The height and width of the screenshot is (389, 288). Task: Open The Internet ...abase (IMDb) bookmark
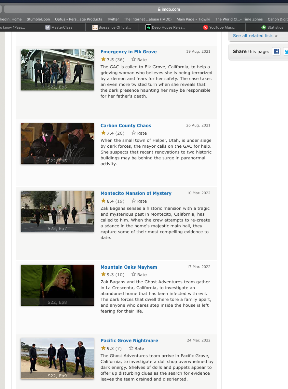148,19
